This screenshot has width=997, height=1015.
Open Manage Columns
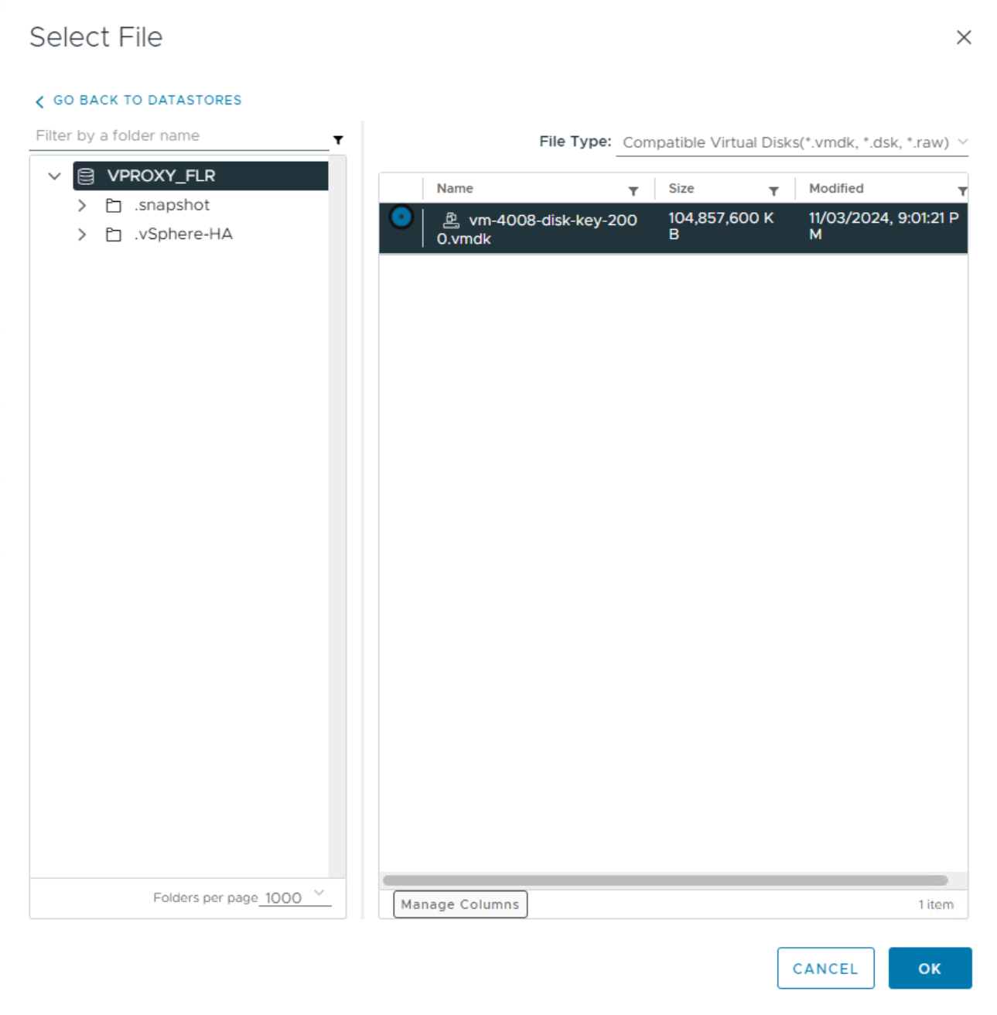coord(460,904)
